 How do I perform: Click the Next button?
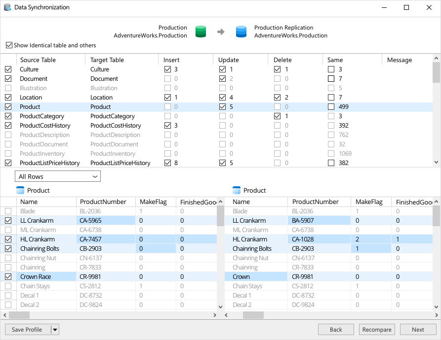pos(418,329)
